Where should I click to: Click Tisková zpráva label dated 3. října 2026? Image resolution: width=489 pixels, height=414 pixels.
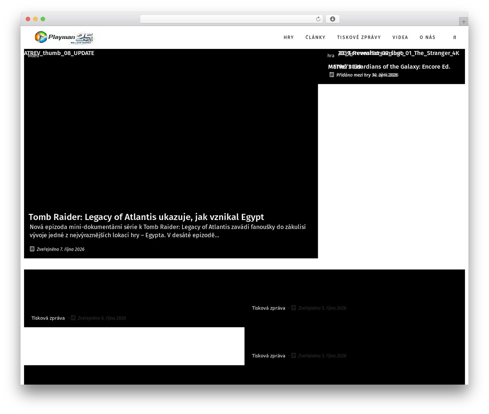[269, 356]
